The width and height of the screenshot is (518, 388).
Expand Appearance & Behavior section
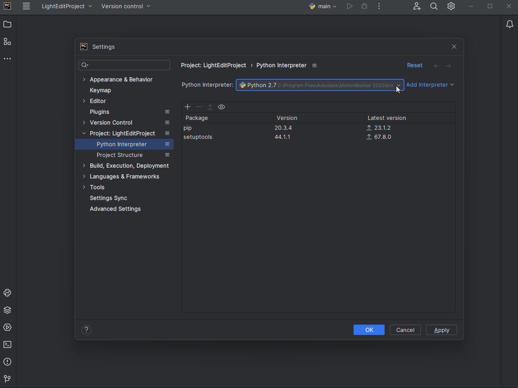tap(84, 79)
